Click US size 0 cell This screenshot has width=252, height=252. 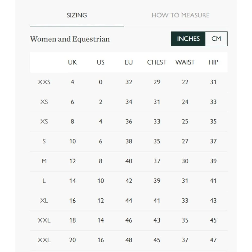click(101, 82)
